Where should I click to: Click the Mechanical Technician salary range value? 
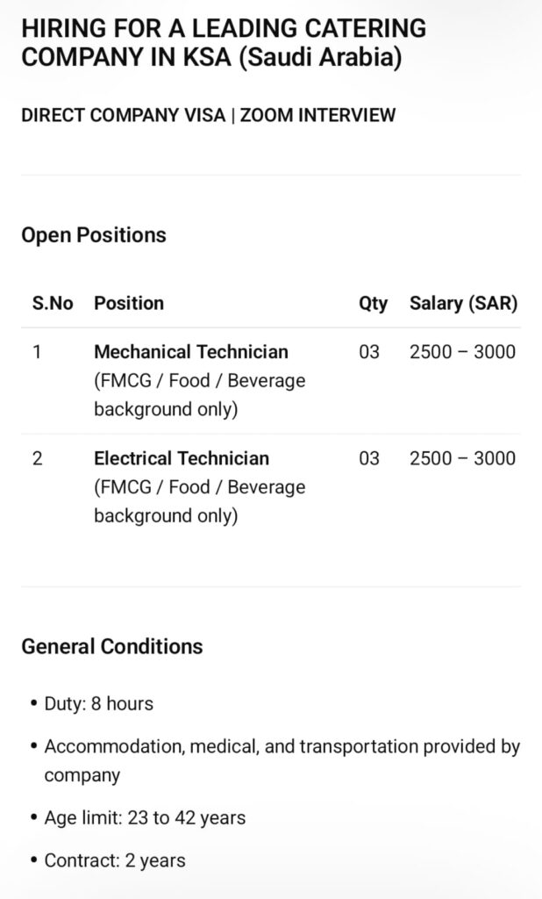click(462, 352)
